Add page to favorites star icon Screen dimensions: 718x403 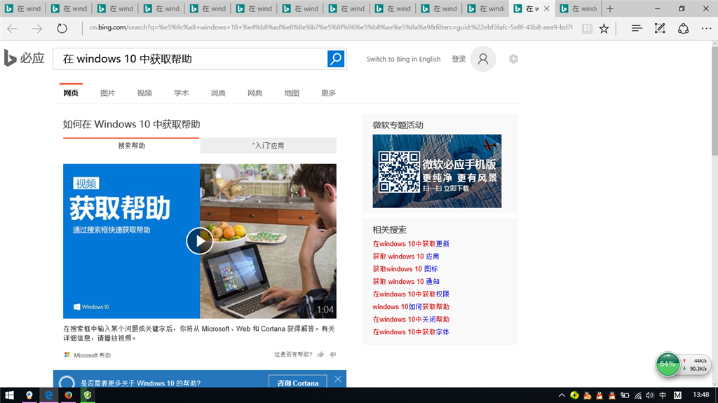click(604, 29)
